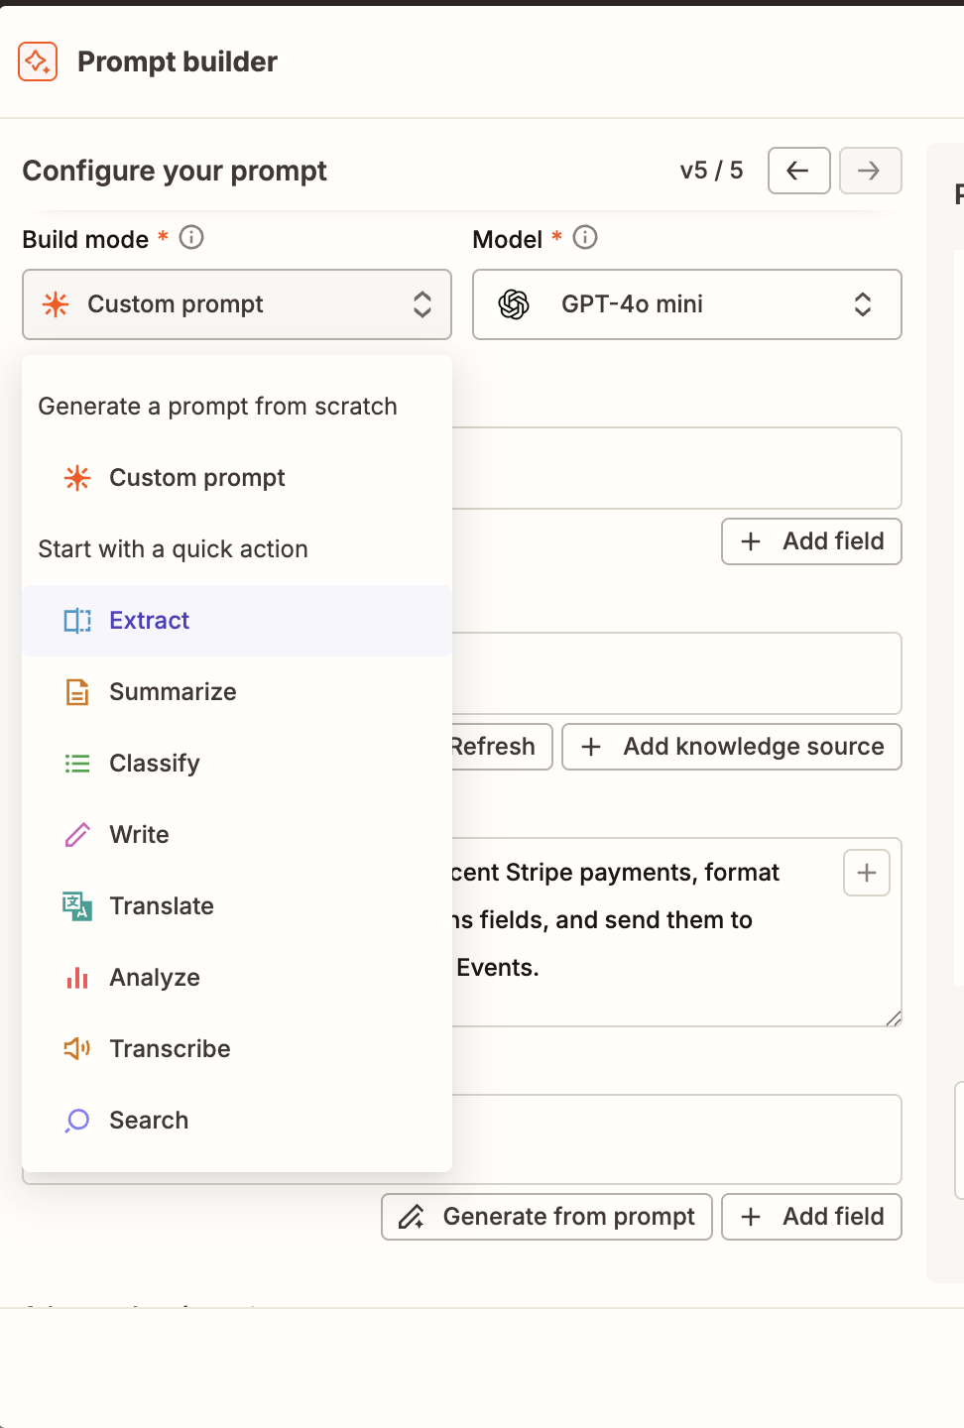Choose the Write quick action
The width and height of the screenshot is (964, 1428).
click(x=237, y=835)
